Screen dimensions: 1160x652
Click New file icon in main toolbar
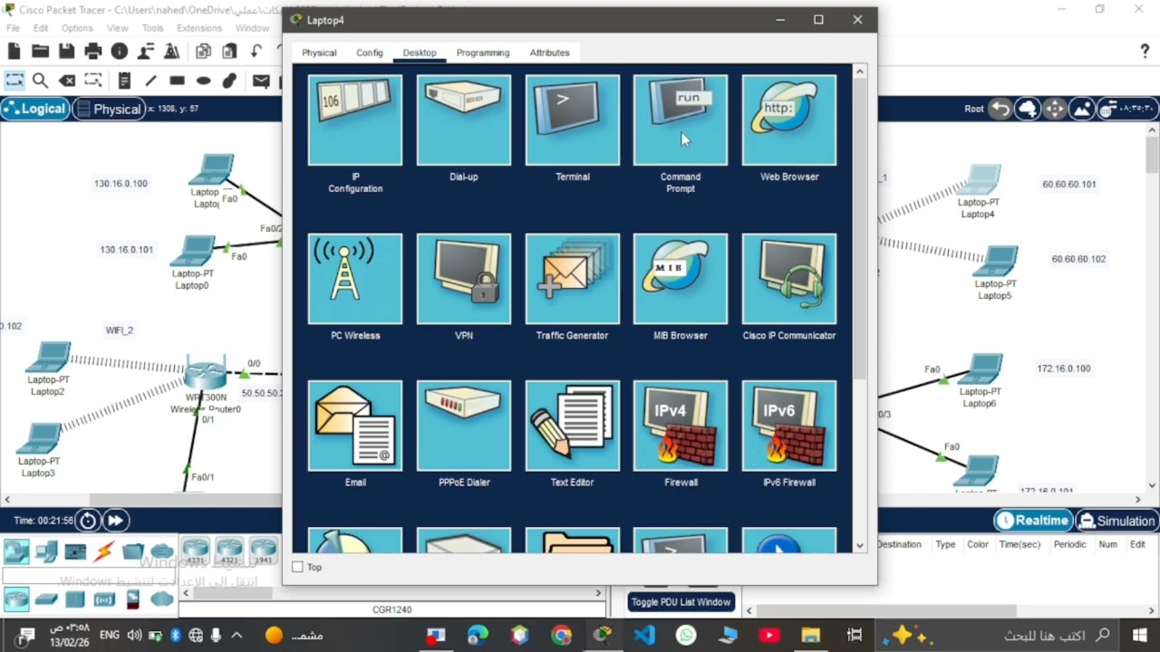(14, 52)
